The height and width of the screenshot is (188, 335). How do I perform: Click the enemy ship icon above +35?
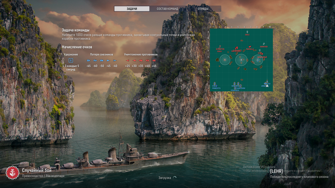[141, 61]
